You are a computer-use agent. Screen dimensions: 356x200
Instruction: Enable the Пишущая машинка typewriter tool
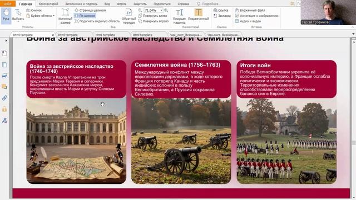pyautogui.click(x=179, y=16)
